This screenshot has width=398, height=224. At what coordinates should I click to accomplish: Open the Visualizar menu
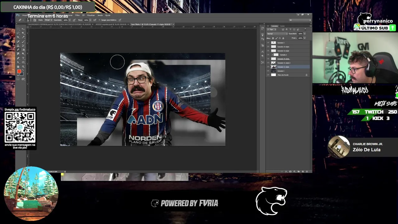[91, 15]
